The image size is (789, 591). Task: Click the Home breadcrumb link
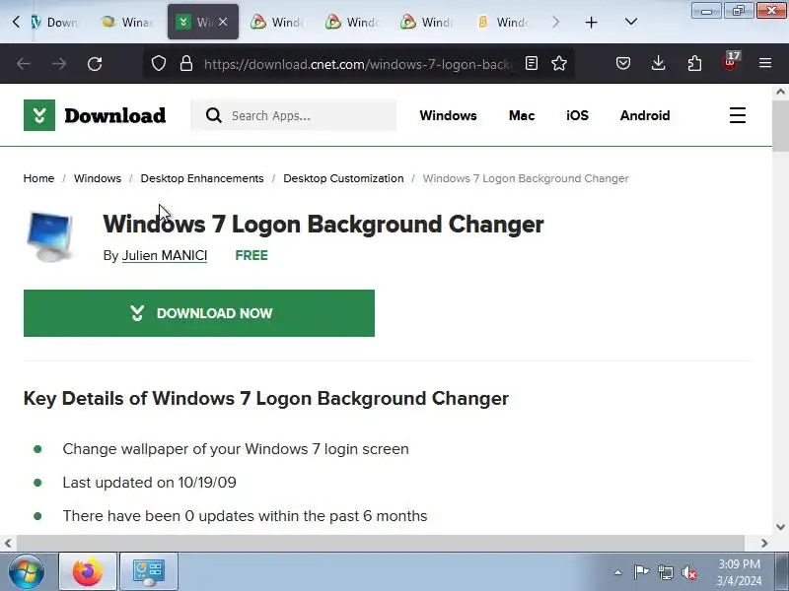(38, 178)
